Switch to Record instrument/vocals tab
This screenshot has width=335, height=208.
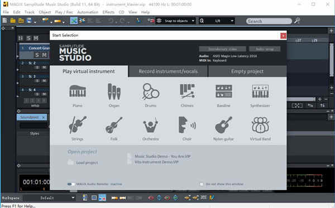click(168, 71)
